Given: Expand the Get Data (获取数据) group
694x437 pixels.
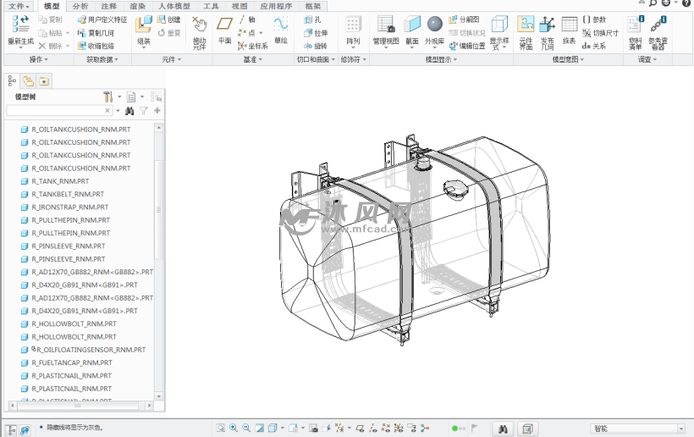Looking at the screenshot, I should tap(102, 59).
